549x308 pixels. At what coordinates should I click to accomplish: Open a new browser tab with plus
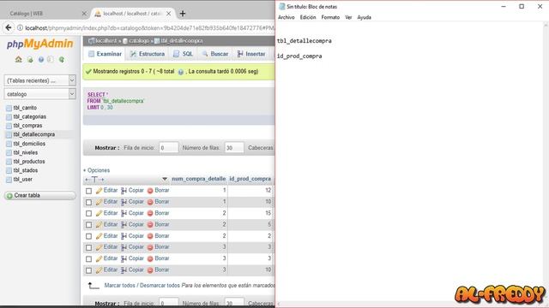[183, 14]
